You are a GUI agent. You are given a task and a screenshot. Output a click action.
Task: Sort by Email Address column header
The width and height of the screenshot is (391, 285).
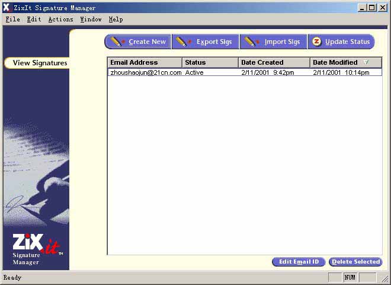tap(145, 62)
